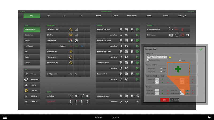Image resolution: width=214 pixels, height=120 pixels.
Task: Increase Position X with green plus
Action: click(162, 79)
